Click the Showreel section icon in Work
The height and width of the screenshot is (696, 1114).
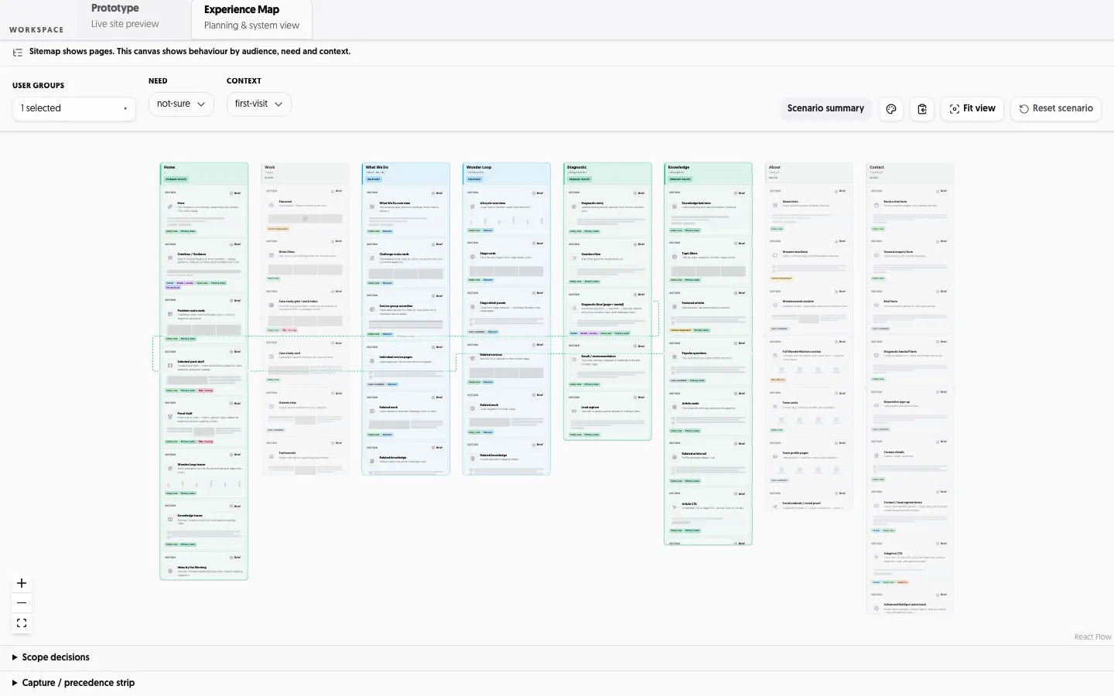(x=272, y=204)
